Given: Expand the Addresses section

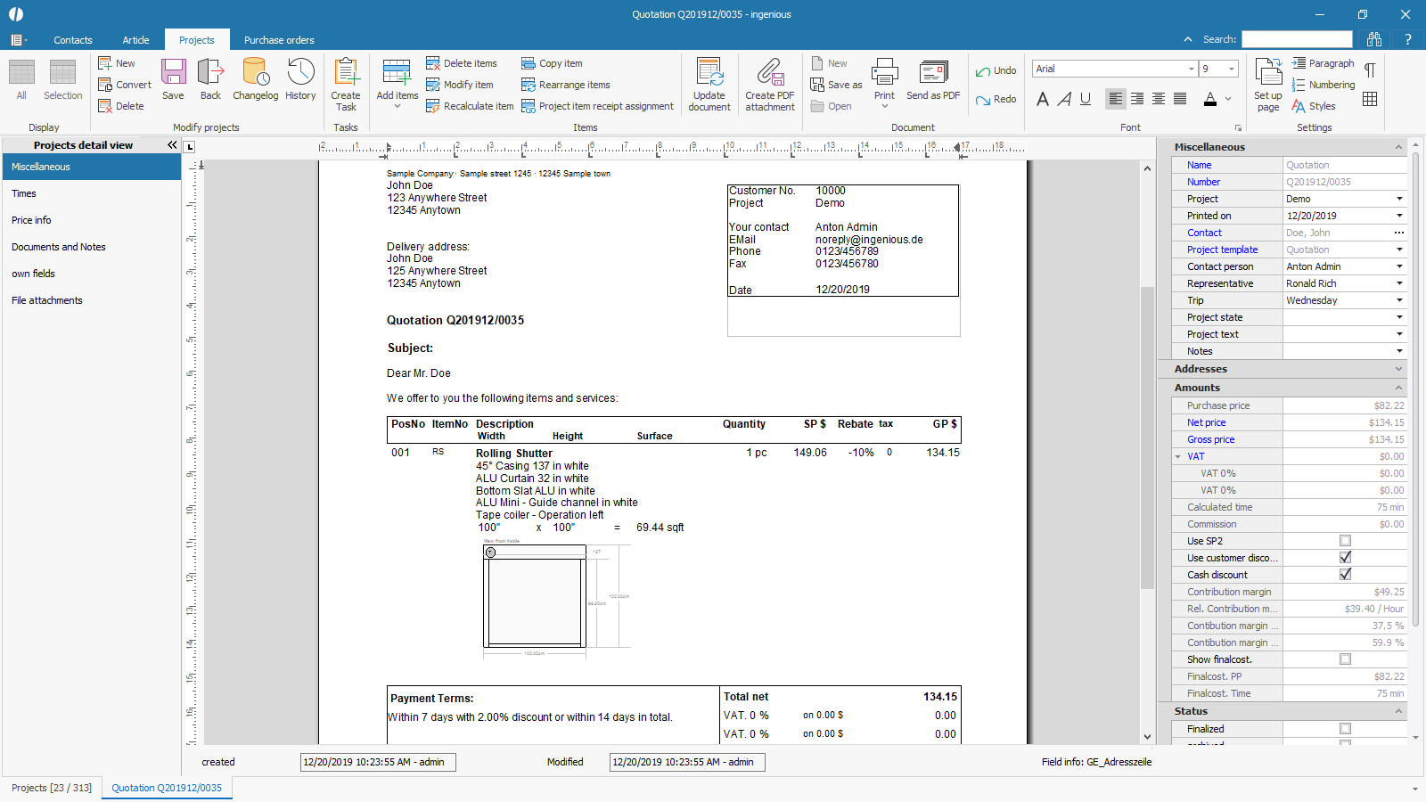Looking at the screenshot, I should (1398, 369).
